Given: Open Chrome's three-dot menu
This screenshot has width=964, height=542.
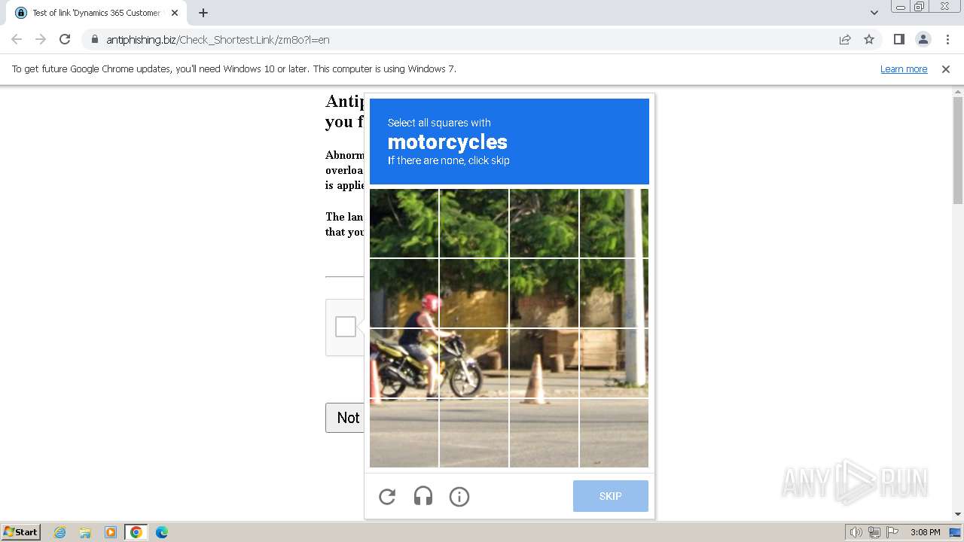Looking at the screenshot, I should tap(947, 39).
